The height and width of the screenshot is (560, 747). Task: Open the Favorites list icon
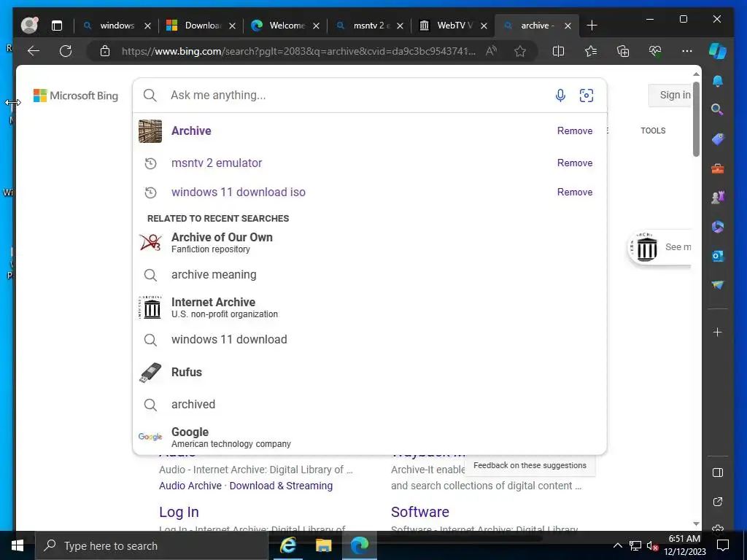point(591,51)
